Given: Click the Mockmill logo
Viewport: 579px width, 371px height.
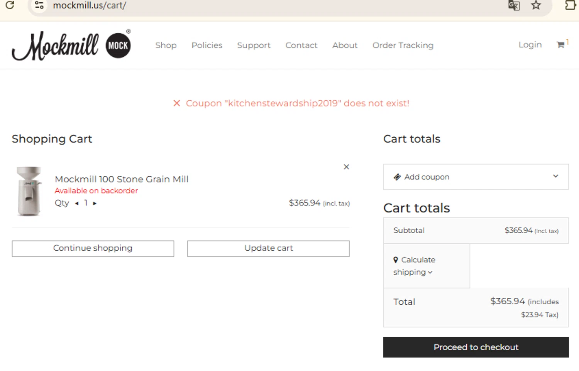Looking at the screenshot, I should [71, 45].
